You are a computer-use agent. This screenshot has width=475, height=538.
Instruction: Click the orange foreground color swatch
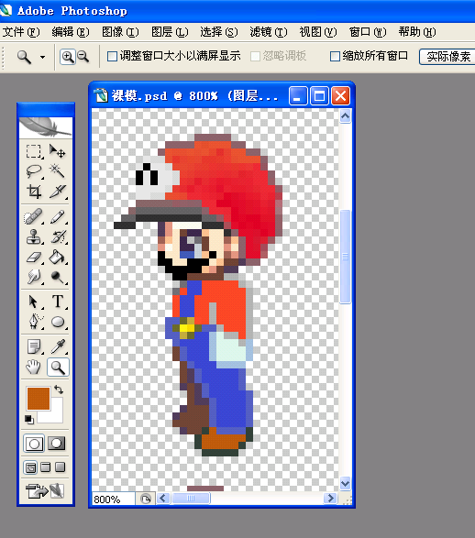tap(39, 399)
